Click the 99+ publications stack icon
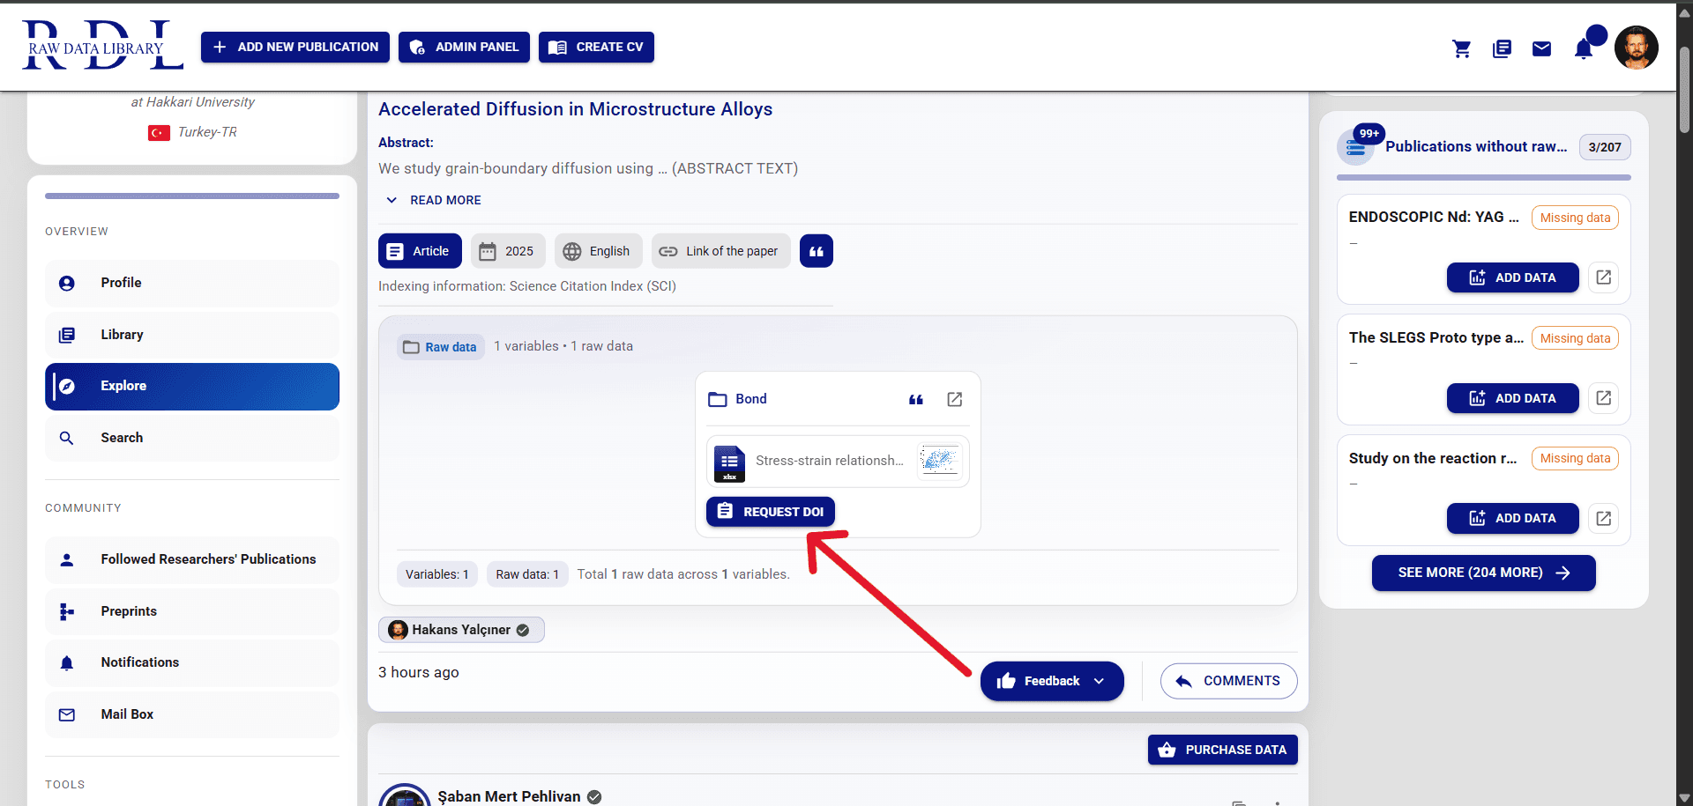Image resolution: width=1693 pixels, height=806 pixels. [x=1356, y=147]
